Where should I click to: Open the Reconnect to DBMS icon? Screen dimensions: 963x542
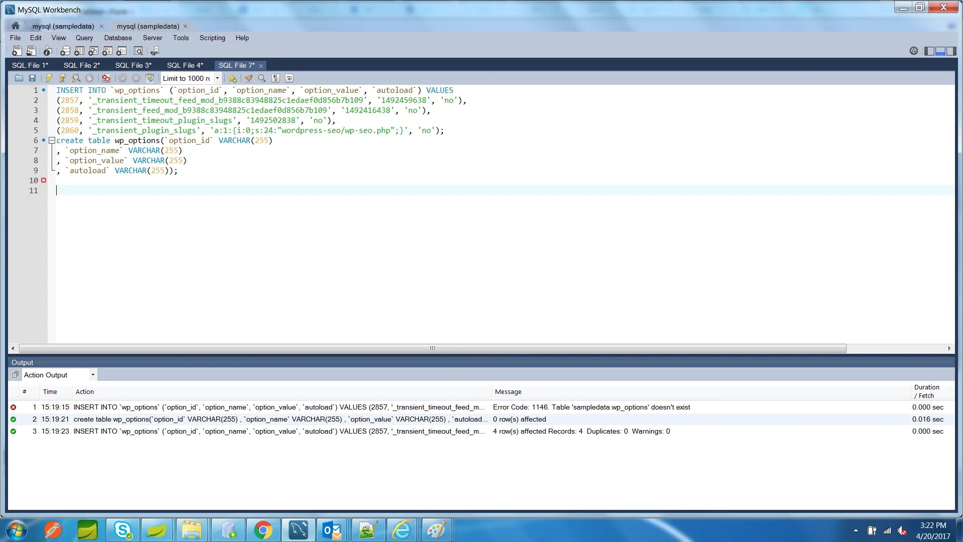[155, 51]
